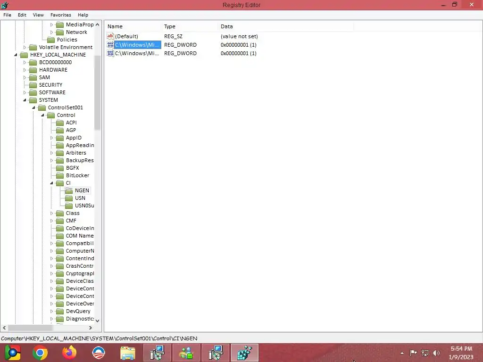Viewport: 483px width, 362px height.
Task: Select the AppReadin key
Action: [80, 145]
